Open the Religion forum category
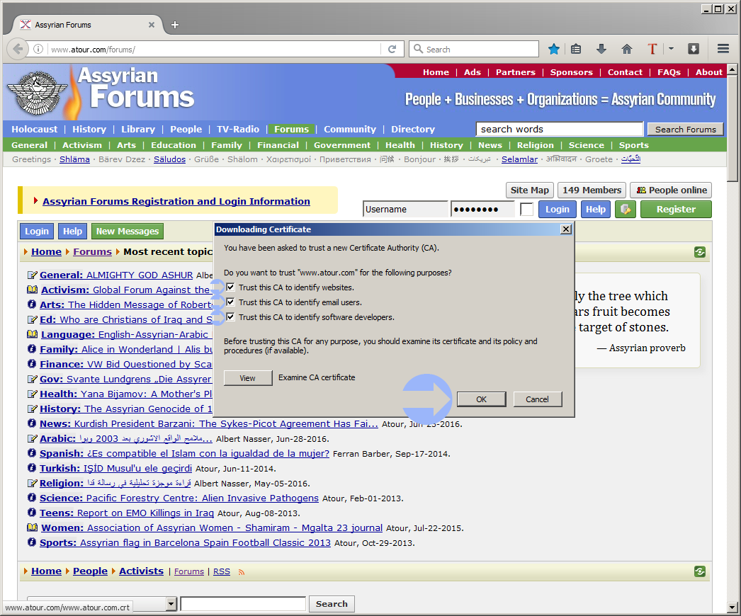 (535, 145)
